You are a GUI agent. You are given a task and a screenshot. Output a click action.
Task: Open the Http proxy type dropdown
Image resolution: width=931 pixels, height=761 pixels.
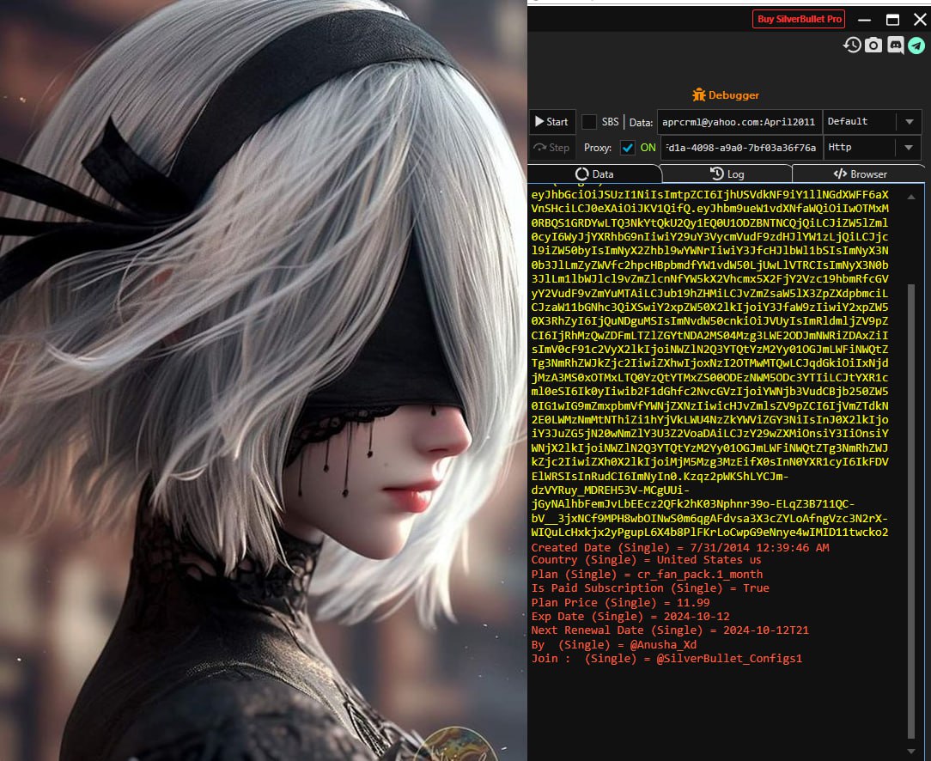859,148
